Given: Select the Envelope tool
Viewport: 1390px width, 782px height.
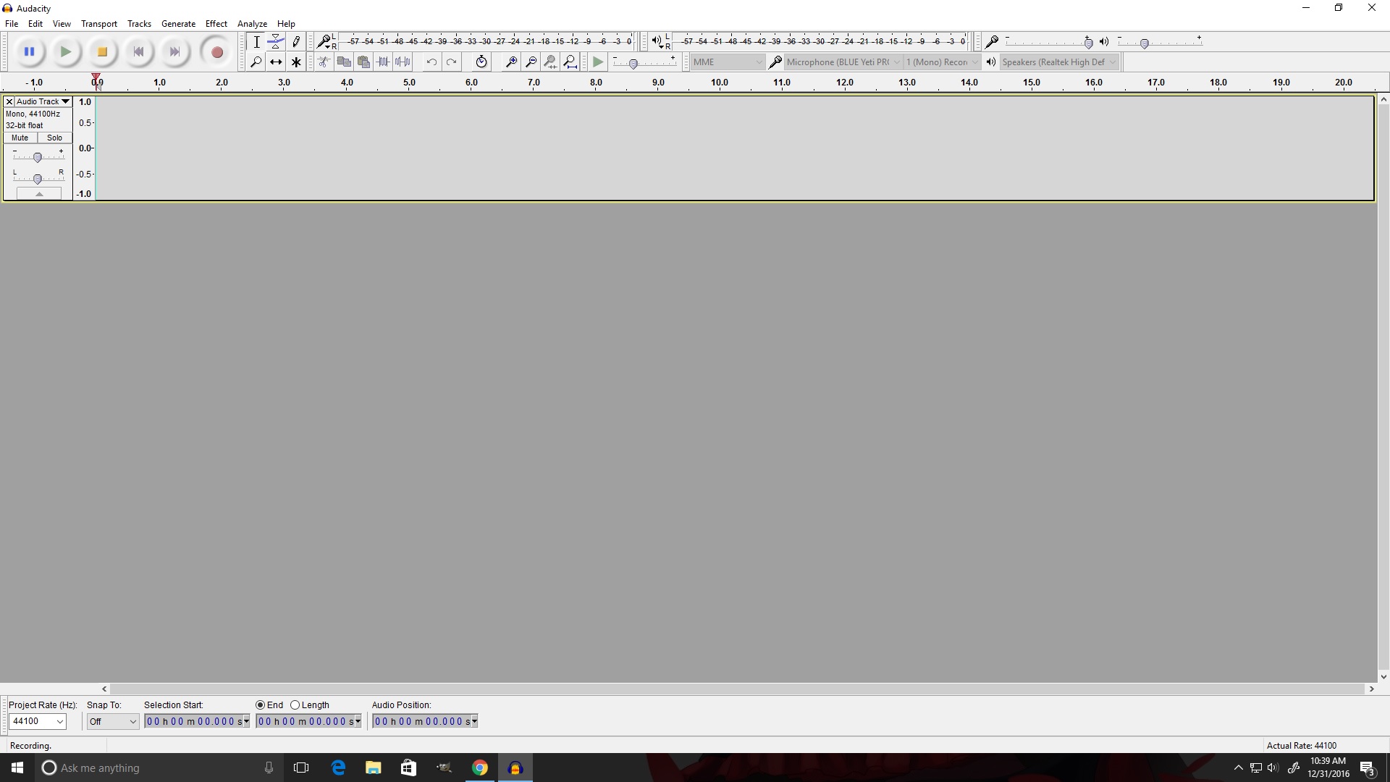Looking at the screenshot, I should point(276,42).
